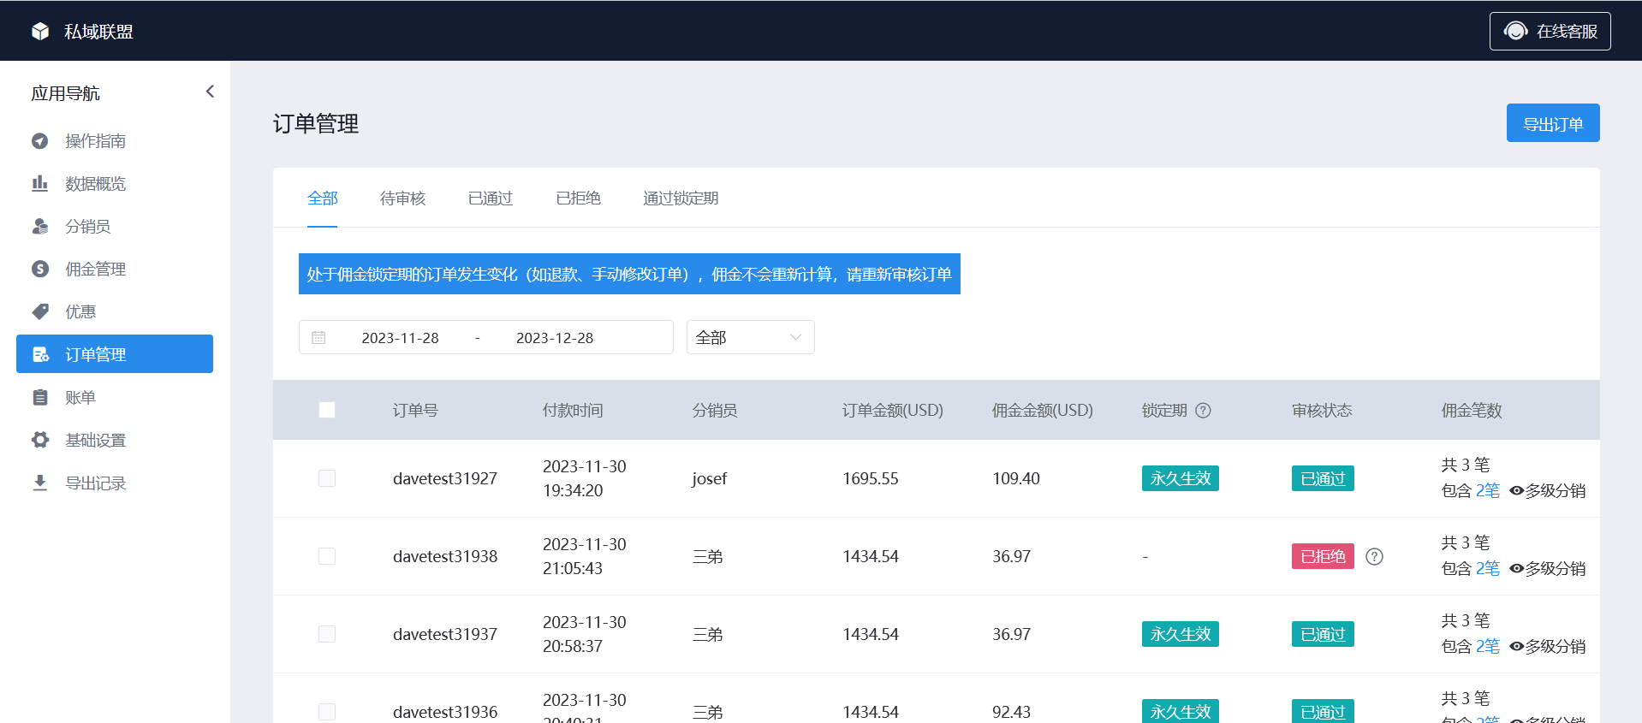
Task: Open the 2笔 link for davetest31937
Action: tap(1488, 647)
